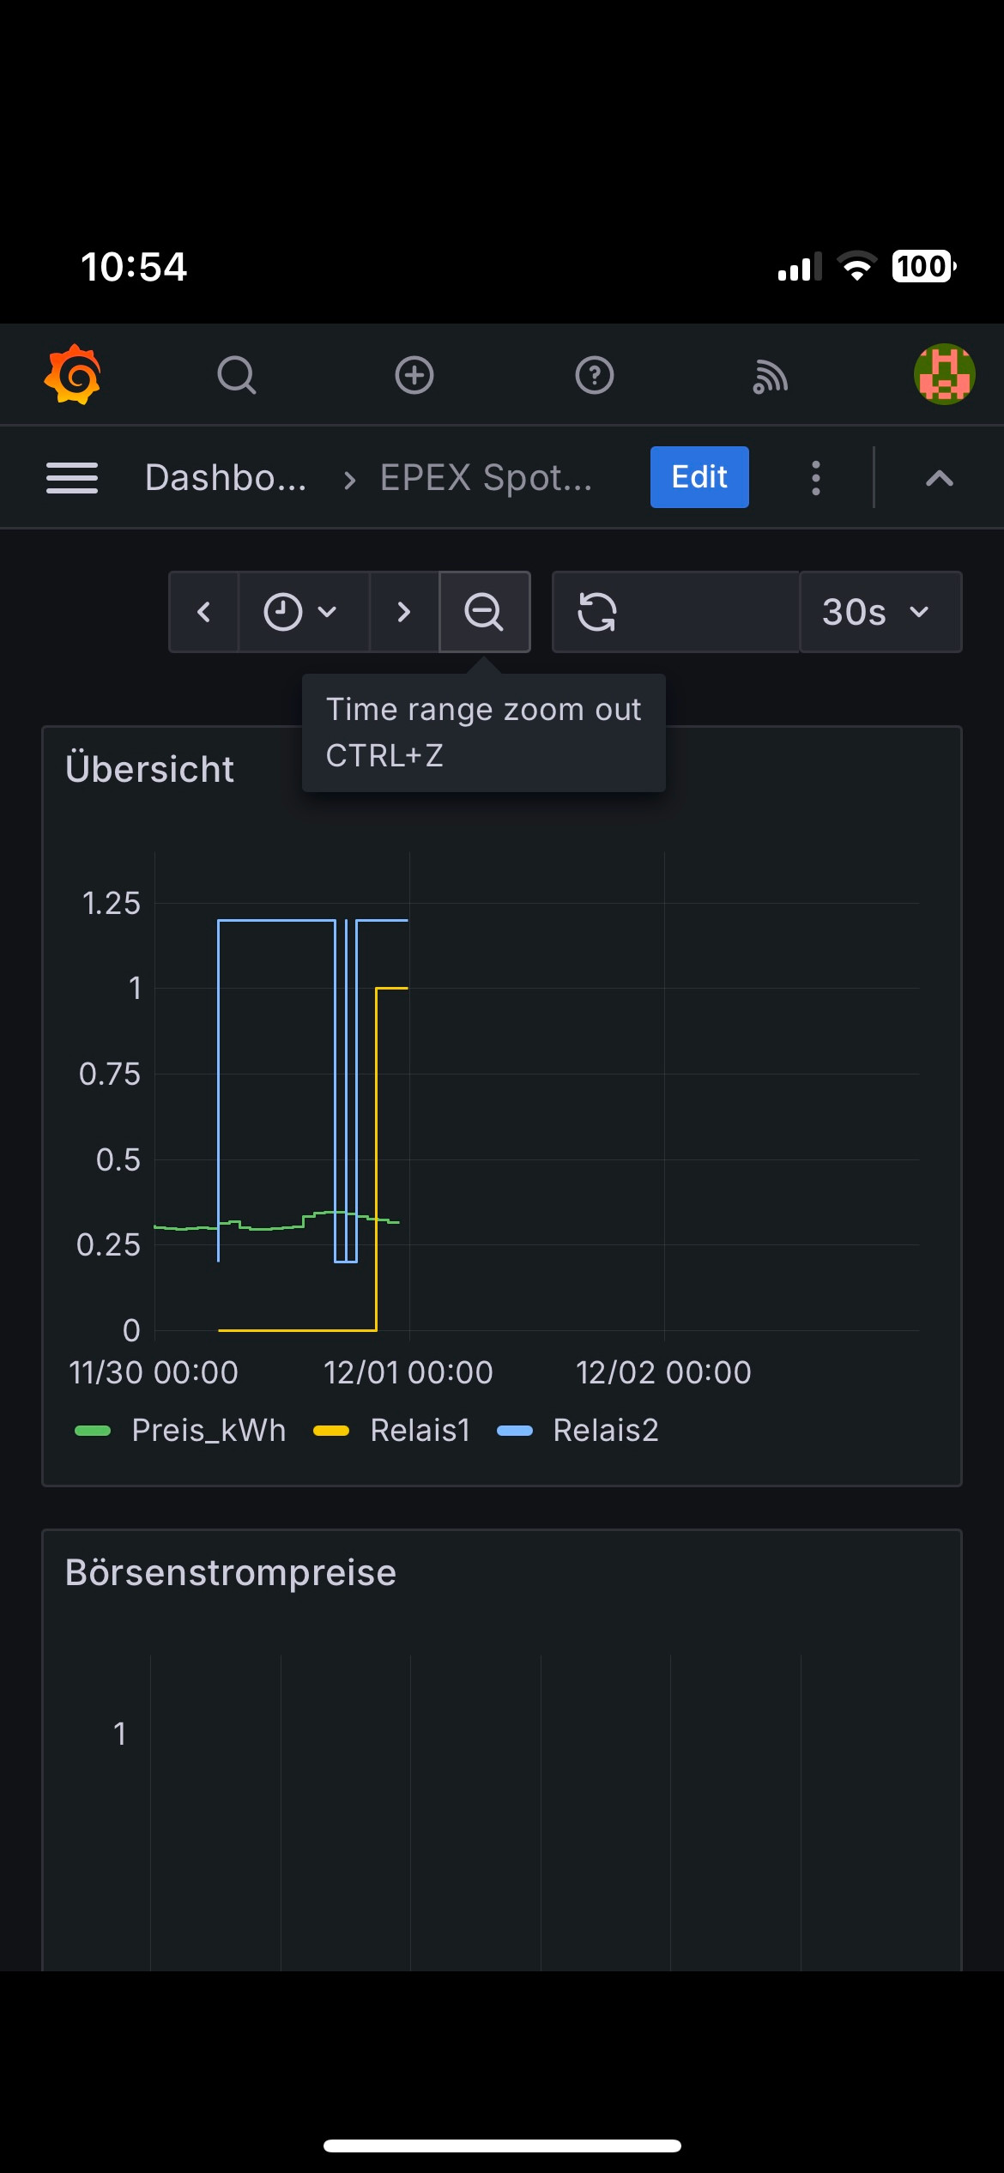Open the Grafana home logo
Viewport: 1004px width, 2173px height.
pyautogui.click(x=73, y=374)
